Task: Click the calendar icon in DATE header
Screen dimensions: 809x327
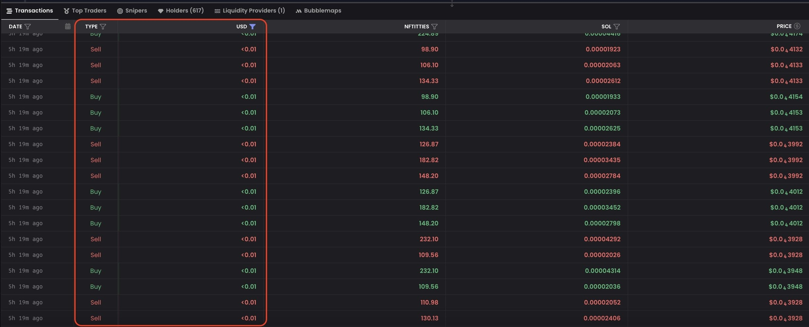Action: click(68, 26)
